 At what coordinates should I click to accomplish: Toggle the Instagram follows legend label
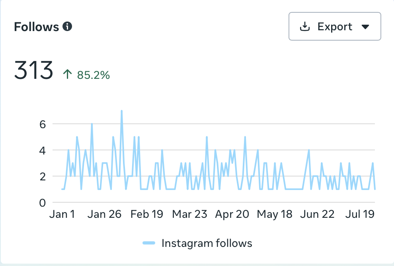click(207, 243)
